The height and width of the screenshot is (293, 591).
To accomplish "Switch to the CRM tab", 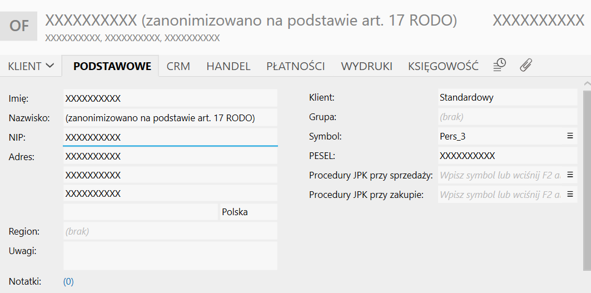I will (178, 66).
